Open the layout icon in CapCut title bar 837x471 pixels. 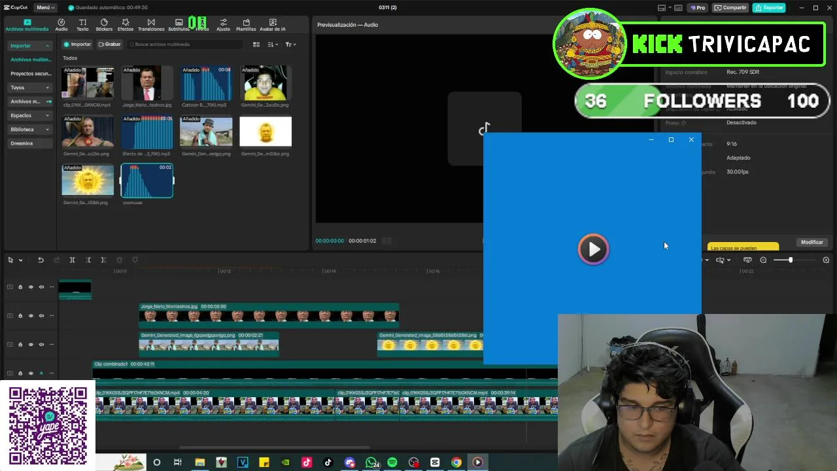click(662, 8)
